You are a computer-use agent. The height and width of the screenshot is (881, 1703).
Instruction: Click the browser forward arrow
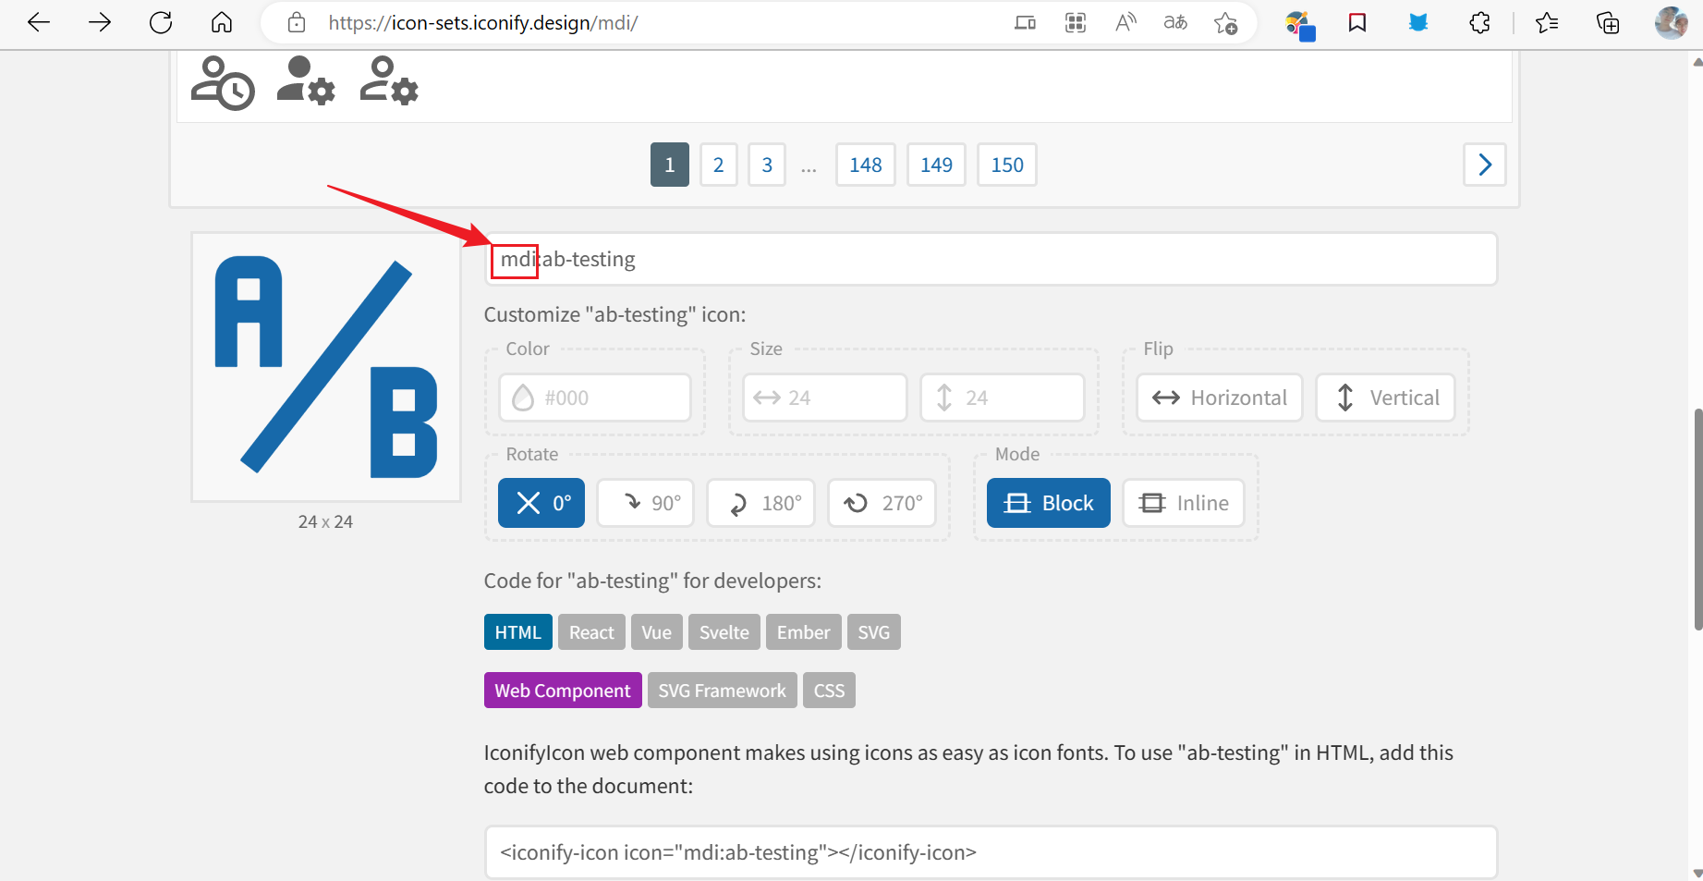click(x=100, y=22)
